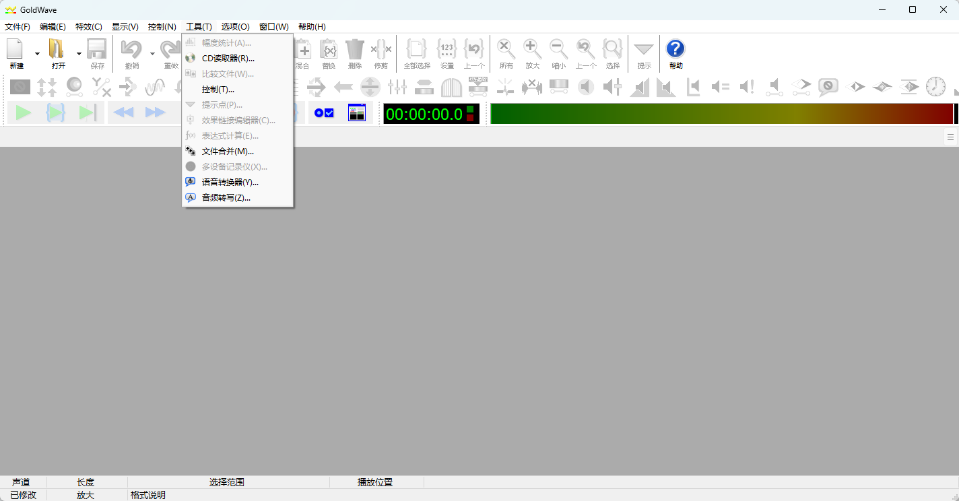
Task: Click the green-to-red level meter bar
Action: point(722,114)
